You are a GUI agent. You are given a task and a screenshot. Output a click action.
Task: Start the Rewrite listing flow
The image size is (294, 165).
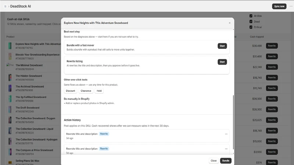(x=222, y=62)
